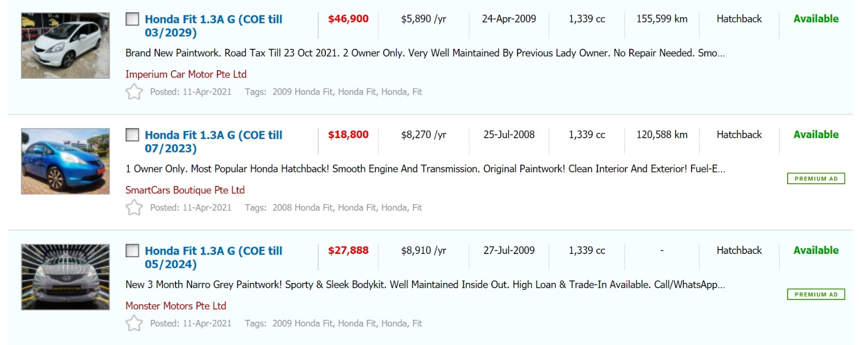Open Honda Fit listing with COE till 05/2024
The height and width of the screenshot is (345, 859).
[x=213, y=257]
